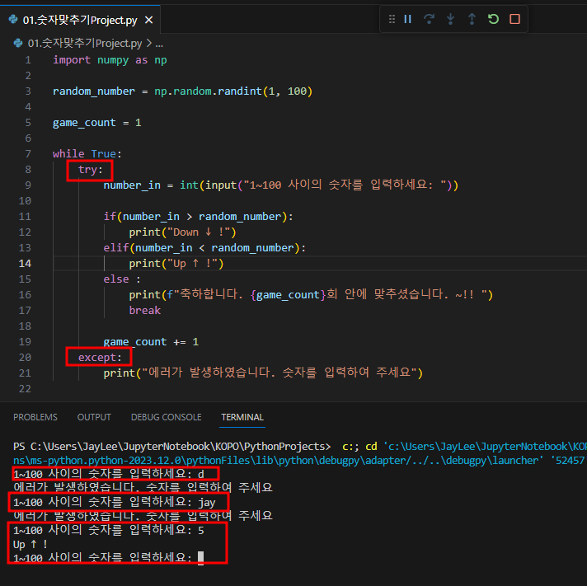This screenshot has width=587, height=586.
Task: Click 'game_count += 1' on line 19
Action: (x=151, y=342)
